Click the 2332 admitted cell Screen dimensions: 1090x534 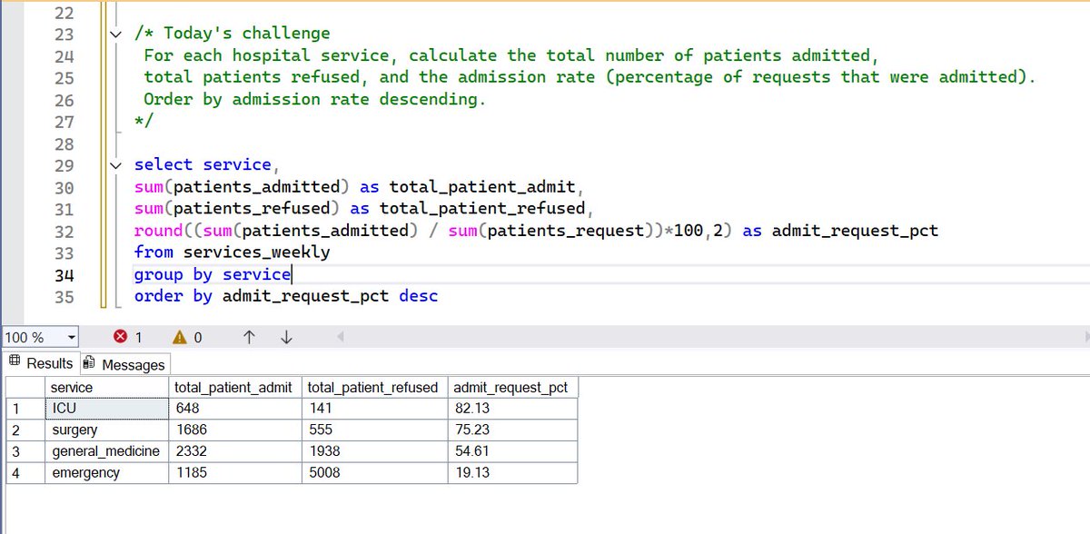236,451
